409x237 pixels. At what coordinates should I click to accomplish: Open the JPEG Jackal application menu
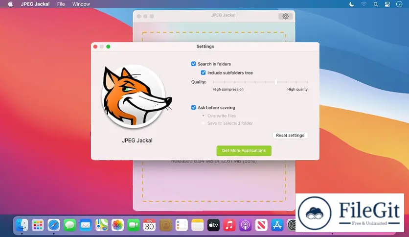(x=35, y=4)
